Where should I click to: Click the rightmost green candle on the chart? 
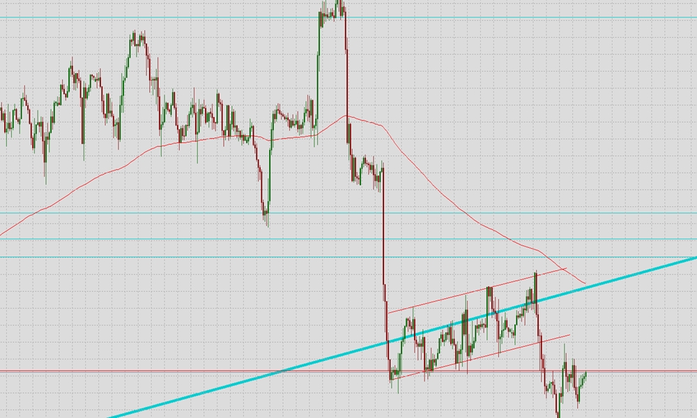pyautogui.click(x=585, y=376)
